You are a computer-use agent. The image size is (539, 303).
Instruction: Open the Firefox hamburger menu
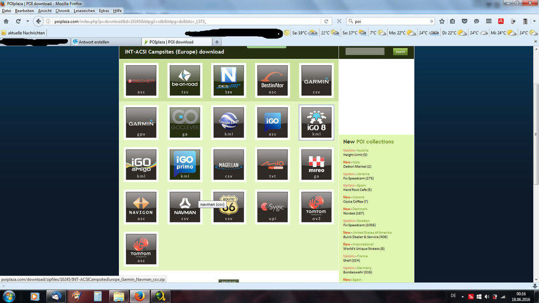tap(488, 21)
